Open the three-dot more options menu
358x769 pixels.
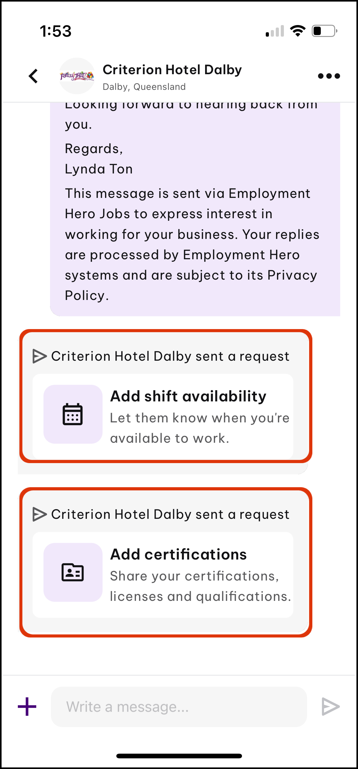tap(329, 76)
